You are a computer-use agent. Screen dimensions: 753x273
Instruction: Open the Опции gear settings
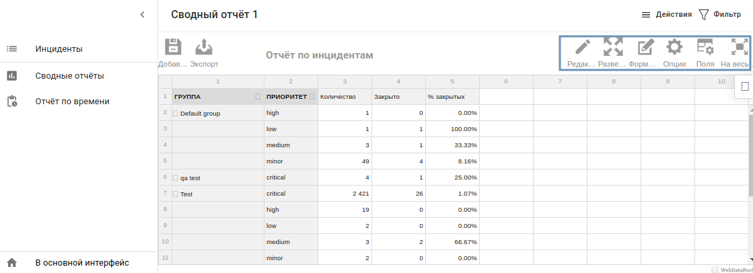coord(674,48)
